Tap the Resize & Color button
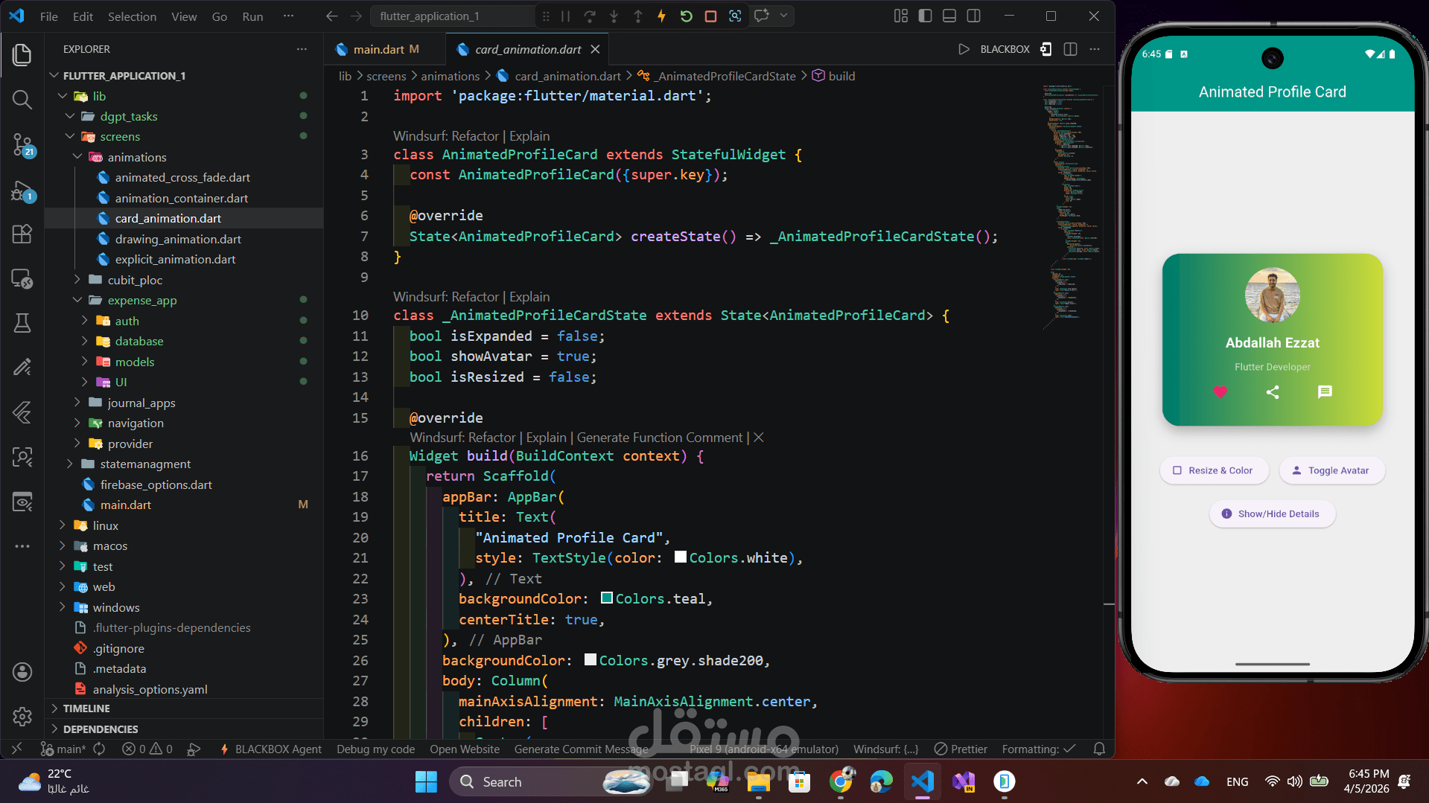Screen dimensions: 1429x803 (1214, 470)
